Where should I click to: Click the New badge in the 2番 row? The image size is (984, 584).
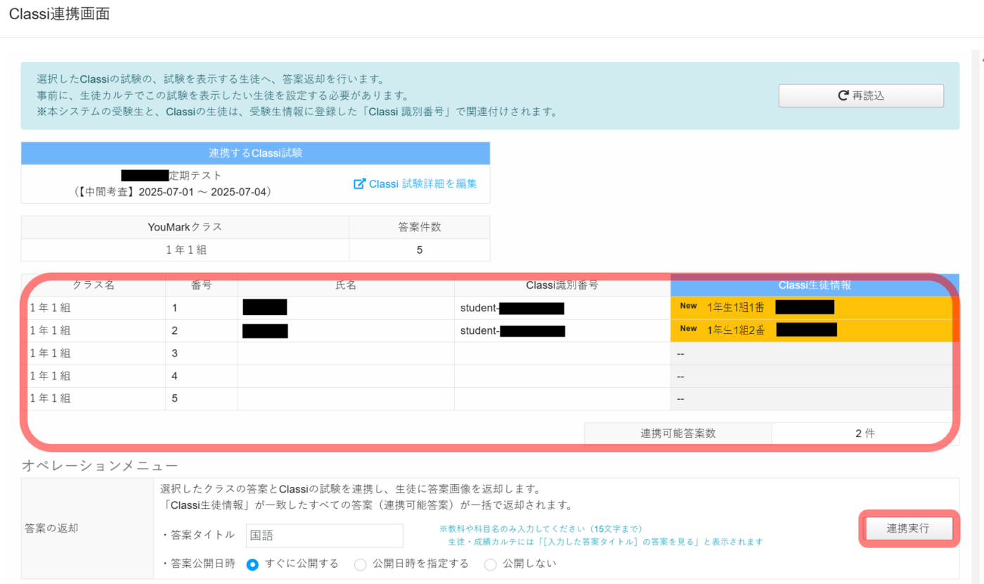point(688,328)
